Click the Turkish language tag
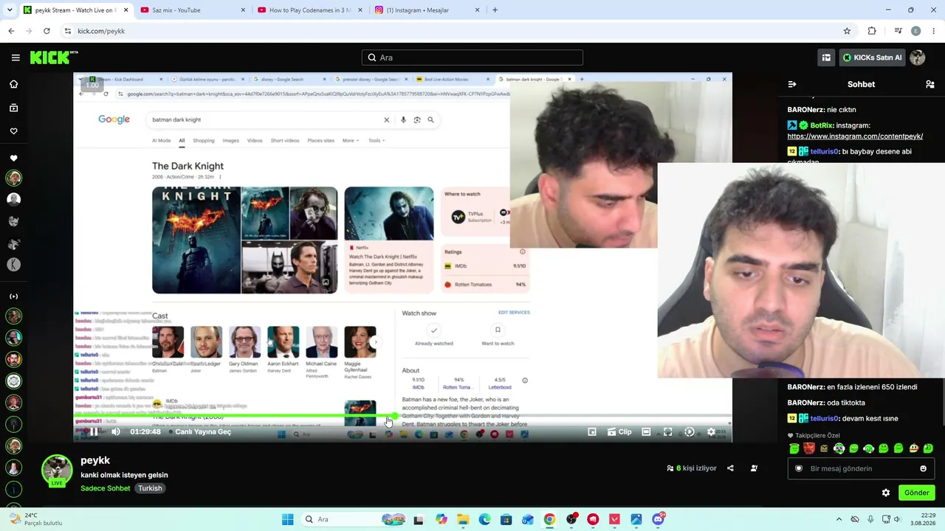 tap(150, 488)
